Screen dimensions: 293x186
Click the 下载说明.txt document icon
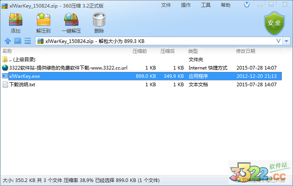[x=5, y=84]
